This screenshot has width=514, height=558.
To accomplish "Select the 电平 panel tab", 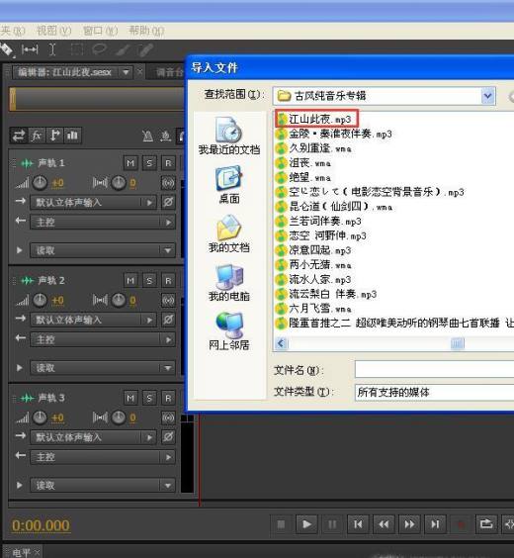I will coord(22,552).
